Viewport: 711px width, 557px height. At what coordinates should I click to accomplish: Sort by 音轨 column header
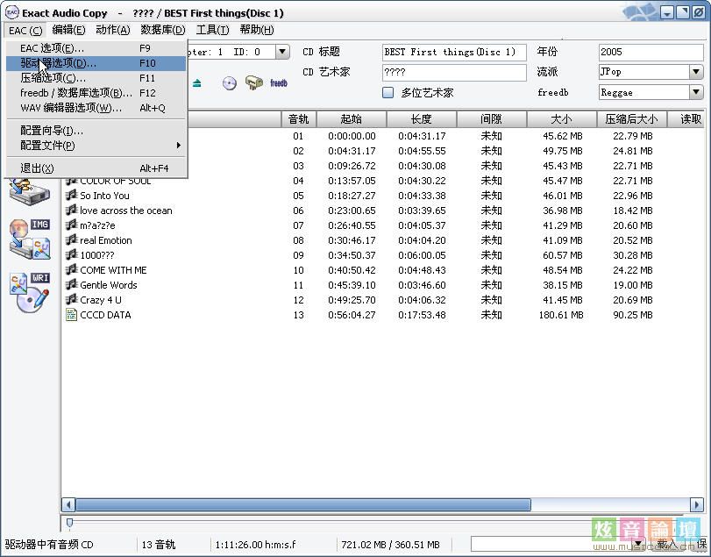[298, 119]
